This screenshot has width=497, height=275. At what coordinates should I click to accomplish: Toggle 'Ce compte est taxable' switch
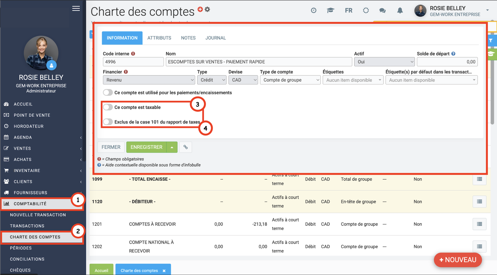click(x=108, y=107)
